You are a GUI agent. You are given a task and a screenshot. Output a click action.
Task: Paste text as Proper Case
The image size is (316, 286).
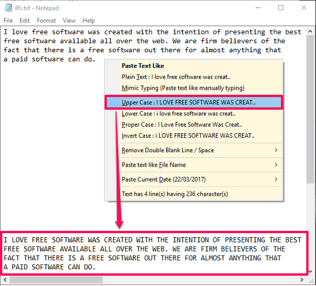pyautogui.click(x=201, y=125)
